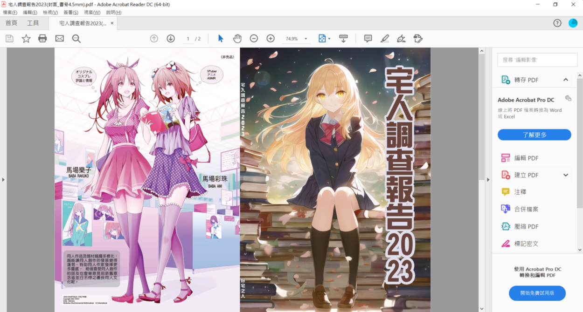Click the 開始免費試用版 button
This screenshot has height=312, width=583.
point(537,293)
